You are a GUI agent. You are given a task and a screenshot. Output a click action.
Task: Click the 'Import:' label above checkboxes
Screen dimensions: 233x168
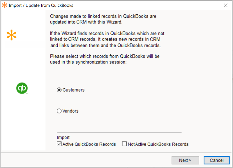pos(63,138)
